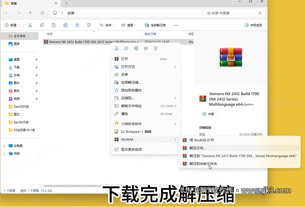Click the Share icon in the toolbar
Screen dimensions: 305x207
tap(77, 25)
